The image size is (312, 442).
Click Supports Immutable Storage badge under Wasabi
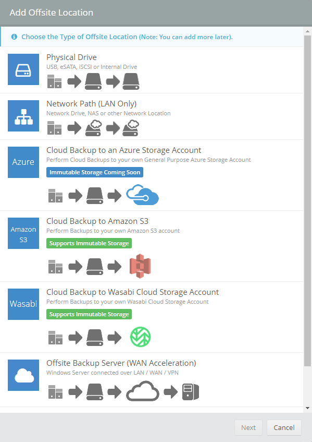pos(89,314)
